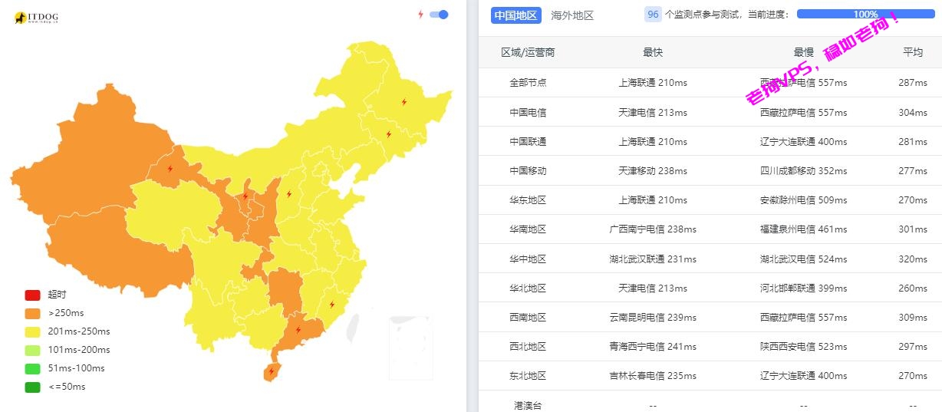Click the orange >250ms legend swatch
Screen dimensions: 942x412
(x=32, y=313)
